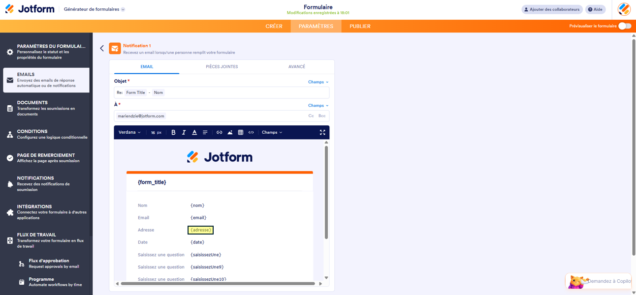636x295 pixels.
Task: Click the {adresse} field tag
Action: 200,230
